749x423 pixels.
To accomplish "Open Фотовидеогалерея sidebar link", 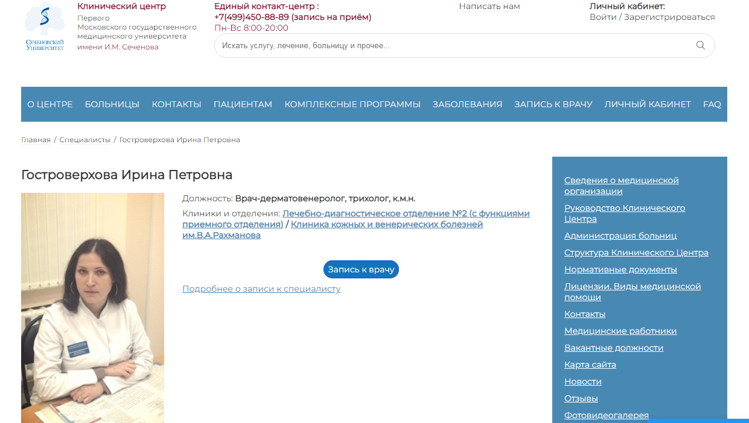I will click(x=607, y=416).
